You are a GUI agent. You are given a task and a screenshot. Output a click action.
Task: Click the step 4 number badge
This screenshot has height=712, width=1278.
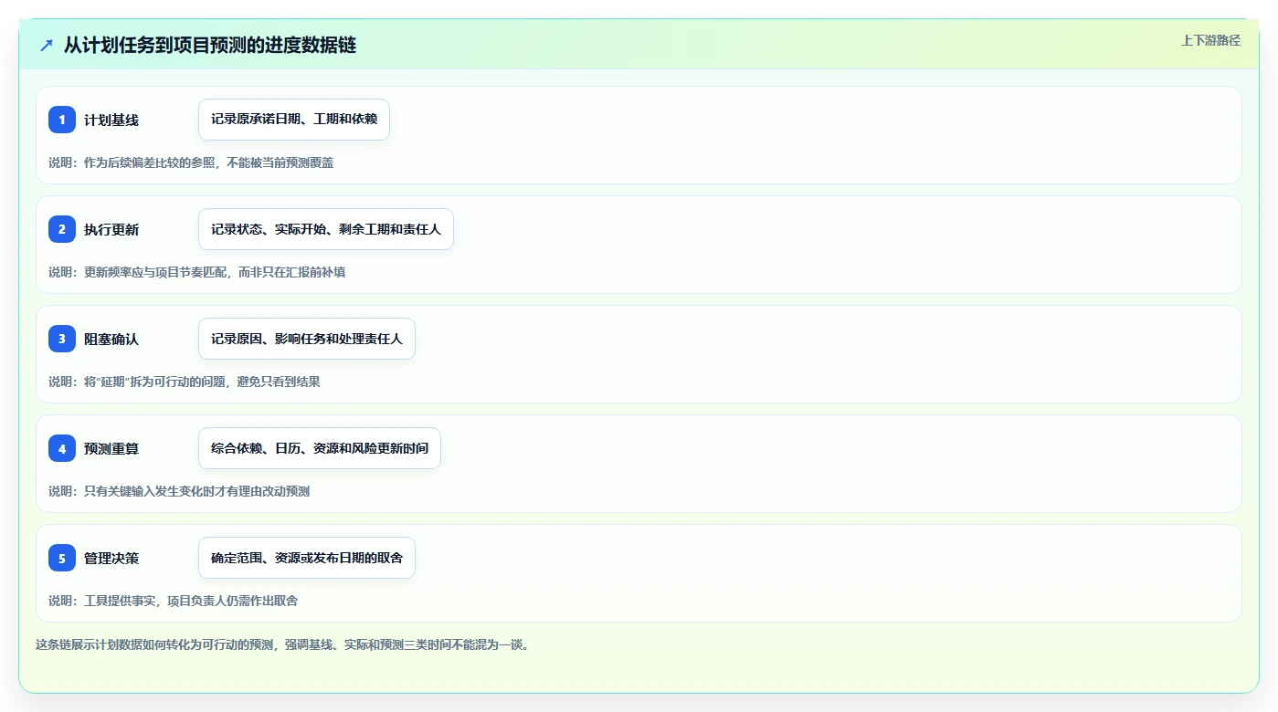coord(62,448)
